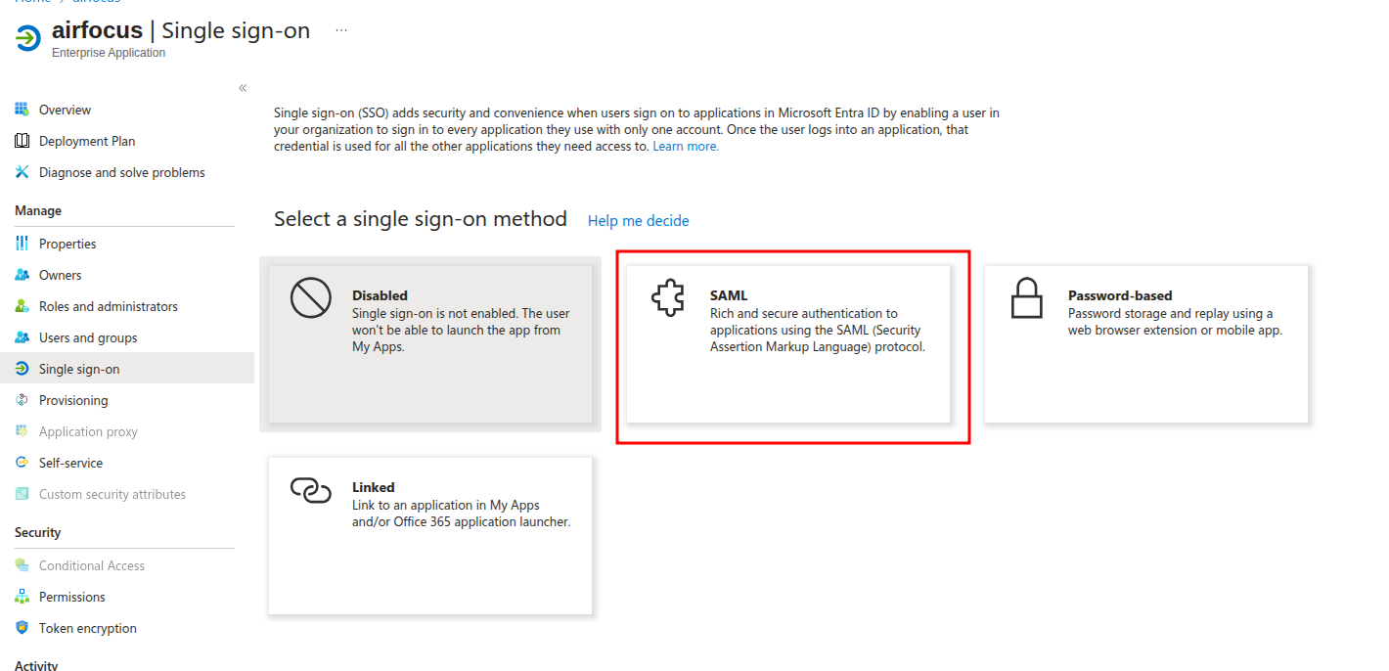
Task: Choose the SAML sign-on method card title
Action: click(x=729, y=295)
